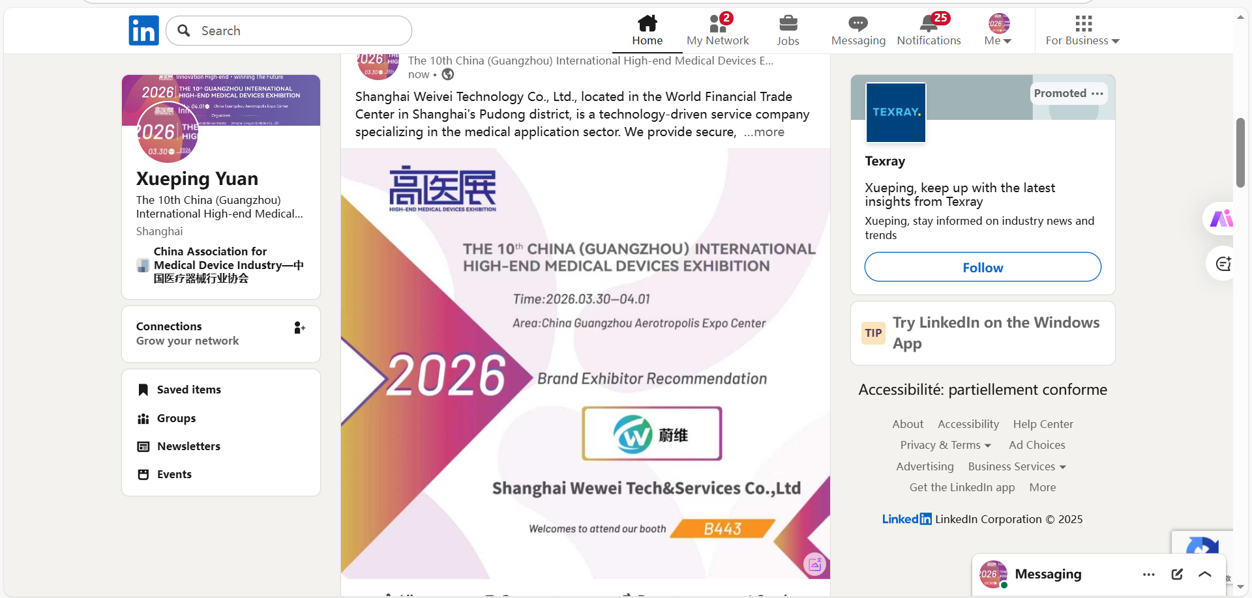Expand Business Services dropdown

(x=1017, y=466)
